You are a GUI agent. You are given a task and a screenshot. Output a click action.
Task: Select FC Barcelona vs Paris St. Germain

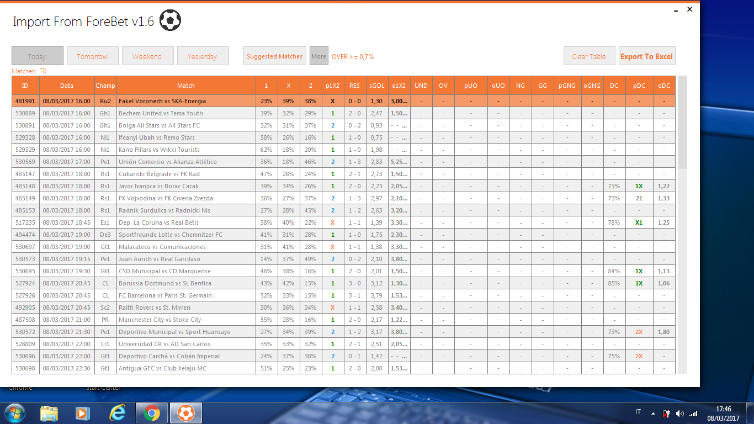343,295
